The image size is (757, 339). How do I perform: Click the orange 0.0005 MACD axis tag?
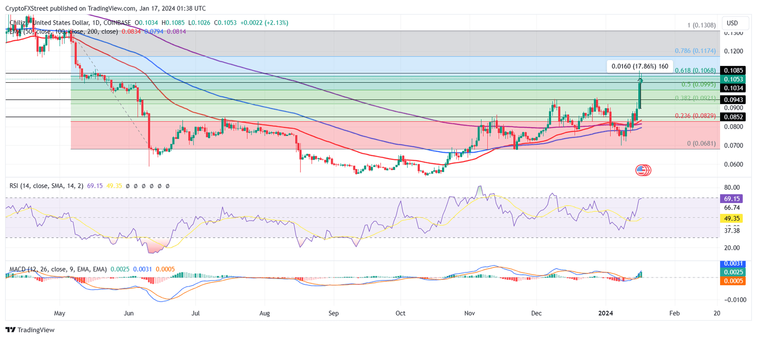pyautogui.click(x=732, y=281)
